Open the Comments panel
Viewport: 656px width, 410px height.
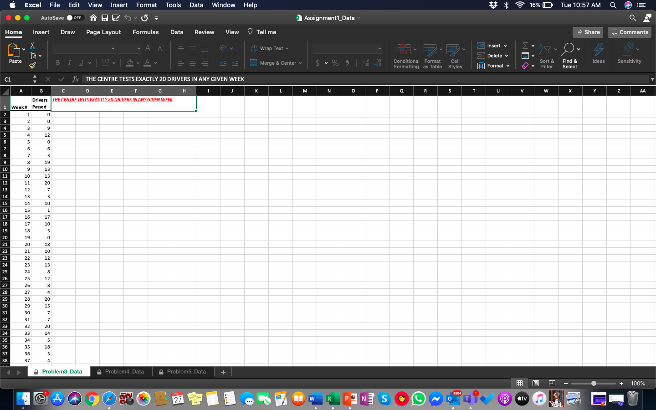(629, 32)
